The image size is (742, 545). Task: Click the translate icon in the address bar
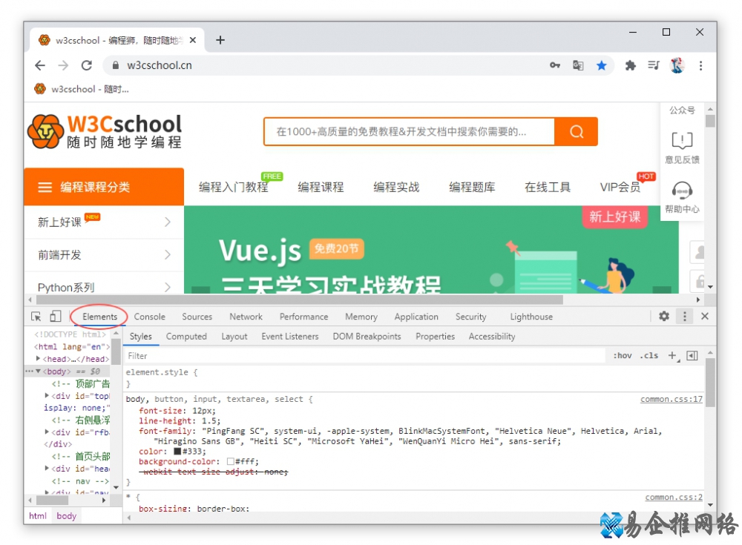[x=578, y=65]
